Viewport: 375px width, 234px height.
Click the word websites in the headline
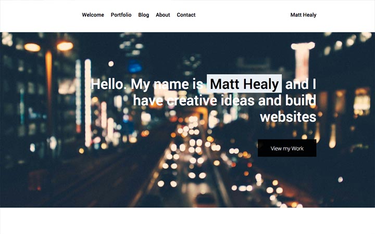[288, 117]
